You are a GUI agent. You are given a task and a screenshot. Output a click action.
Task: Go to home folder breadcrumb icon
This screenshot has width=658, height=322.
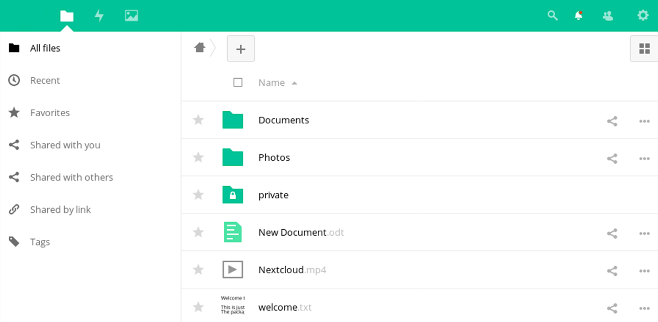coord(199,48)
